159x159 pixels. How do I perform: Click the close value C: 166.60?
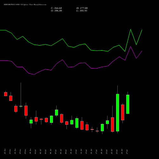pyautogui.click(x=56, y=8)
